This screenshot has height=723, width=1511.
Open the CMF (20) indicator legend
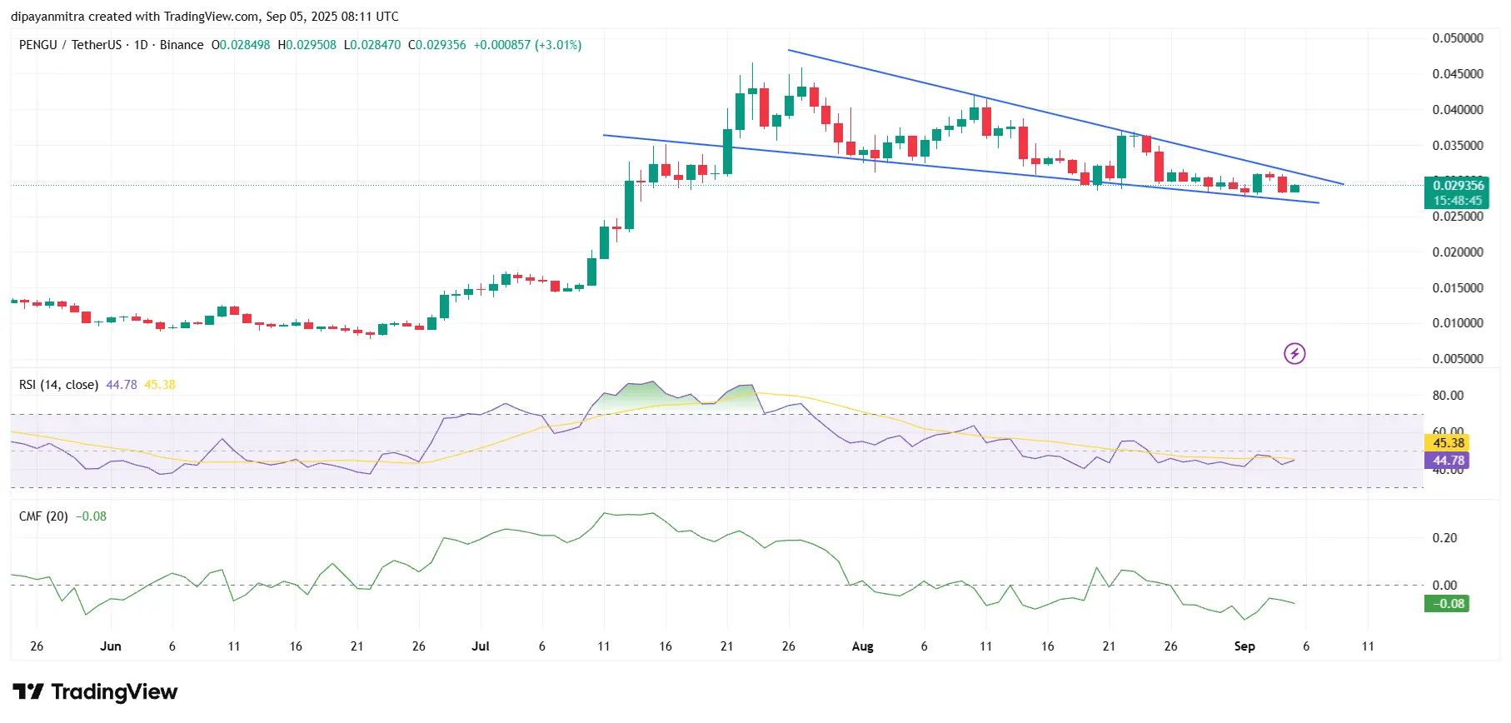pos(43,516)
